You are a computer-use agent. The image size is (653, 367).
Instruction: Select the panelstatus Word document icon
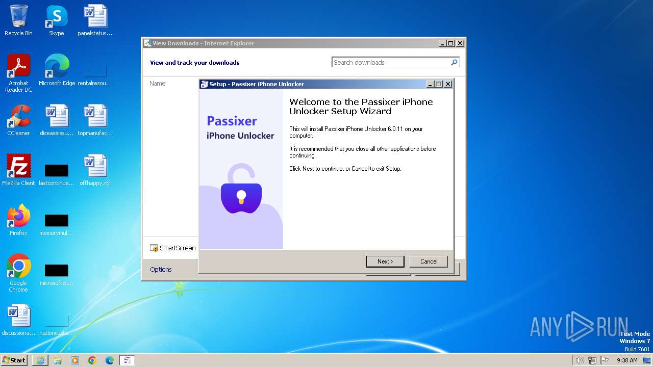(95, 20)
